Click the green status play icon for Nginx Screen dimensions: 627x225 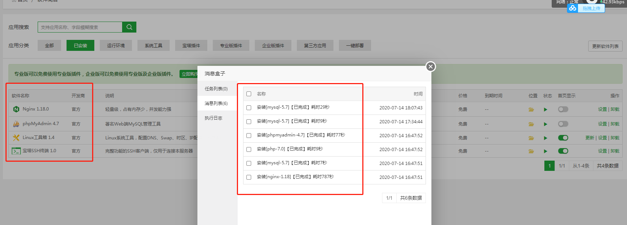545,109
